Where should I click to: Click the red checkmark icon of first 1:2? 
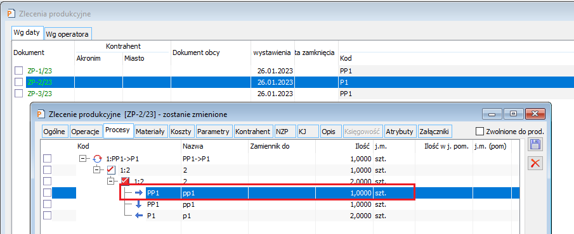coord(111,169)
